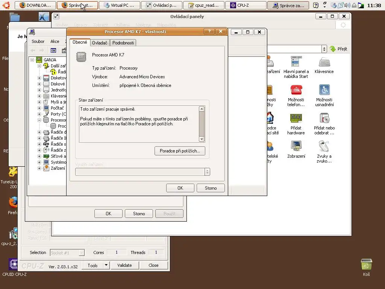Screen dimensions: 385x289
Task: Click Storno in the system properties window behind
Action: point(139,214)
